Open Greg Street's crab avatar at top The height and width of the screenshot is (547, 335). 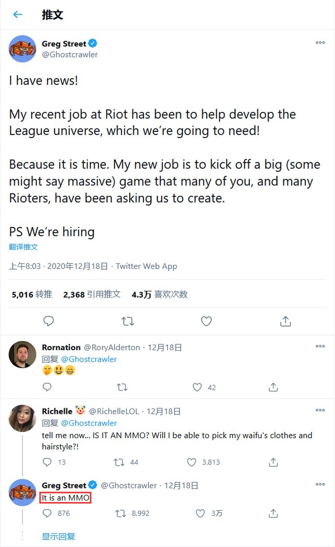pyautogui.click(x=22, y=48)
